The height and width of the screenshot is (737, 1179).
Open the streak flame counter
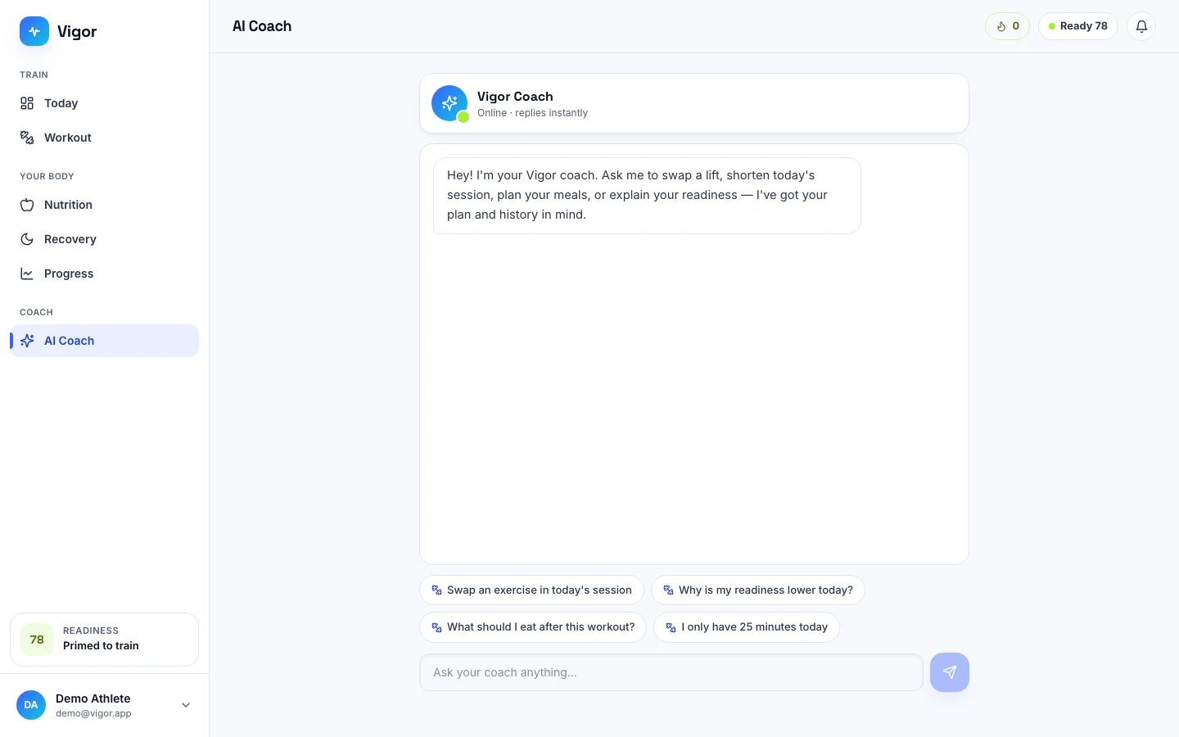(1007, 26)
